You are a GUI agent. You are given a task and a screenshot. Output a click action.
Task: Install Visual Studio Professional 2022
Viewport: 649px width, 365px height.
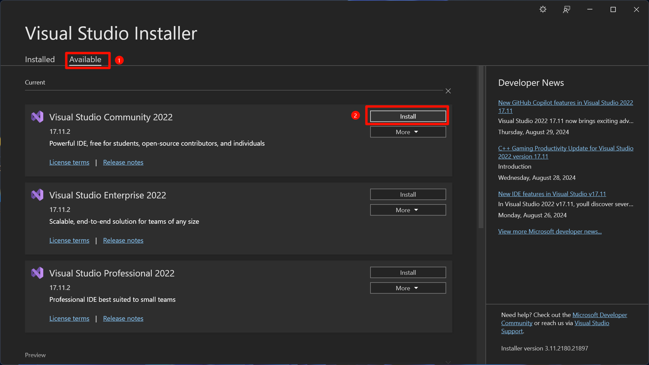[x=408, y=272]
